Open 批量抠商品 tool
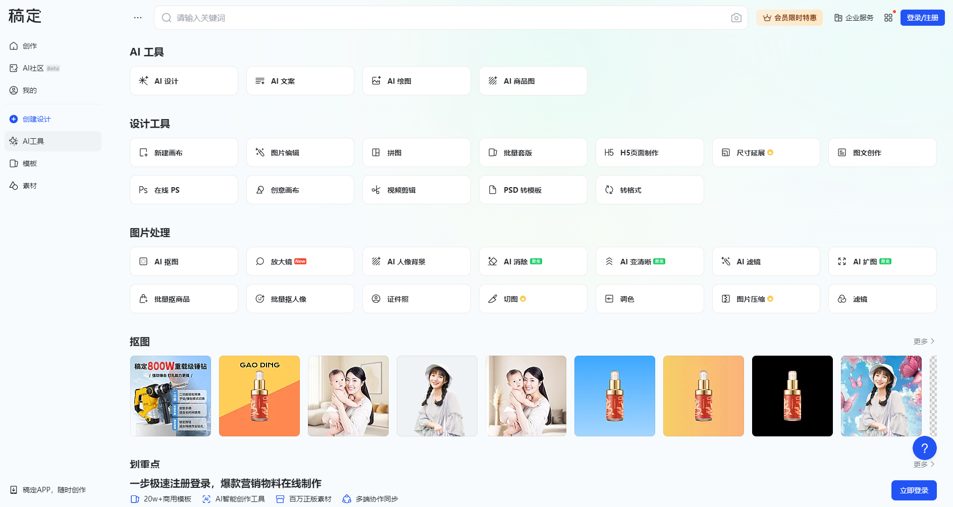Image resolution: width=953 pixels, height=507 pixels. pos(184,299)
